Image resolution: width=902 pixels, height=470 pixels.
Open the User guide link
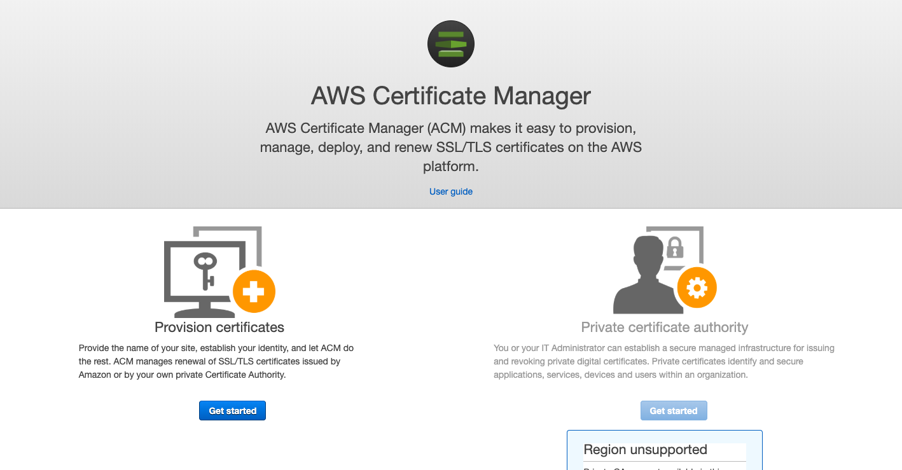click(451, 191)
